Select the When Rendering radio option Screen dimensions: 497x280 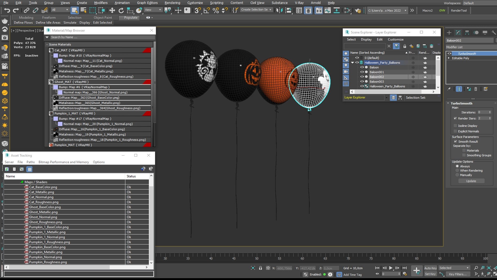457,171
